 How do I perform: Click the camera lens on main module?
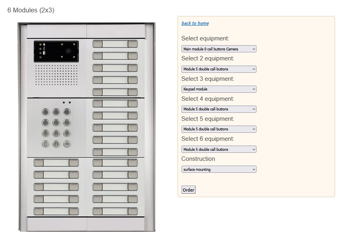[x=69, y=51]
